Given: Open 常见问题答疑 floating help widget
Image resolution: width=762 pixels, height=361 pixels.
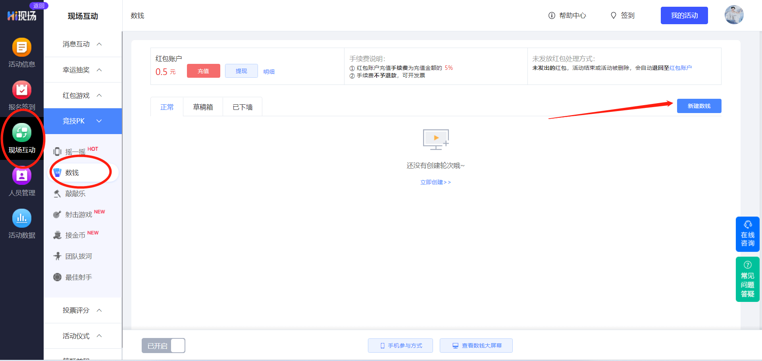Looking at the screenshot, I should [747, 279].
